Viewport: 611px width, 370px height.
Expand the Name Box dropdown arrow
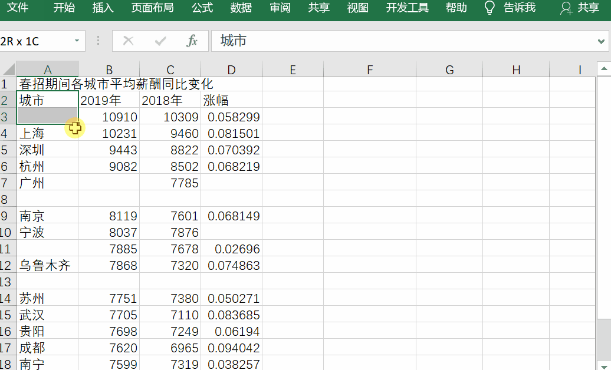[x=77, y=41]
